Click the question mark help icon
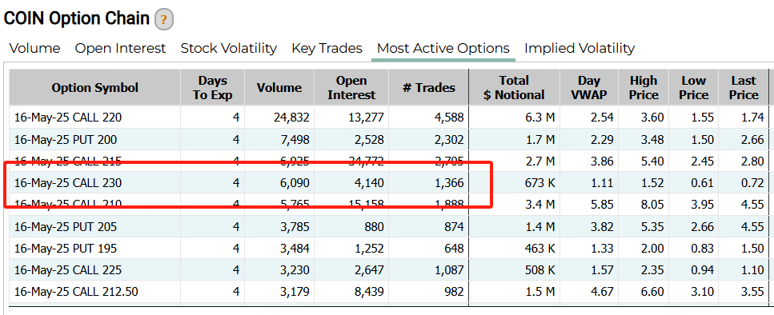 tap(164, 20)
